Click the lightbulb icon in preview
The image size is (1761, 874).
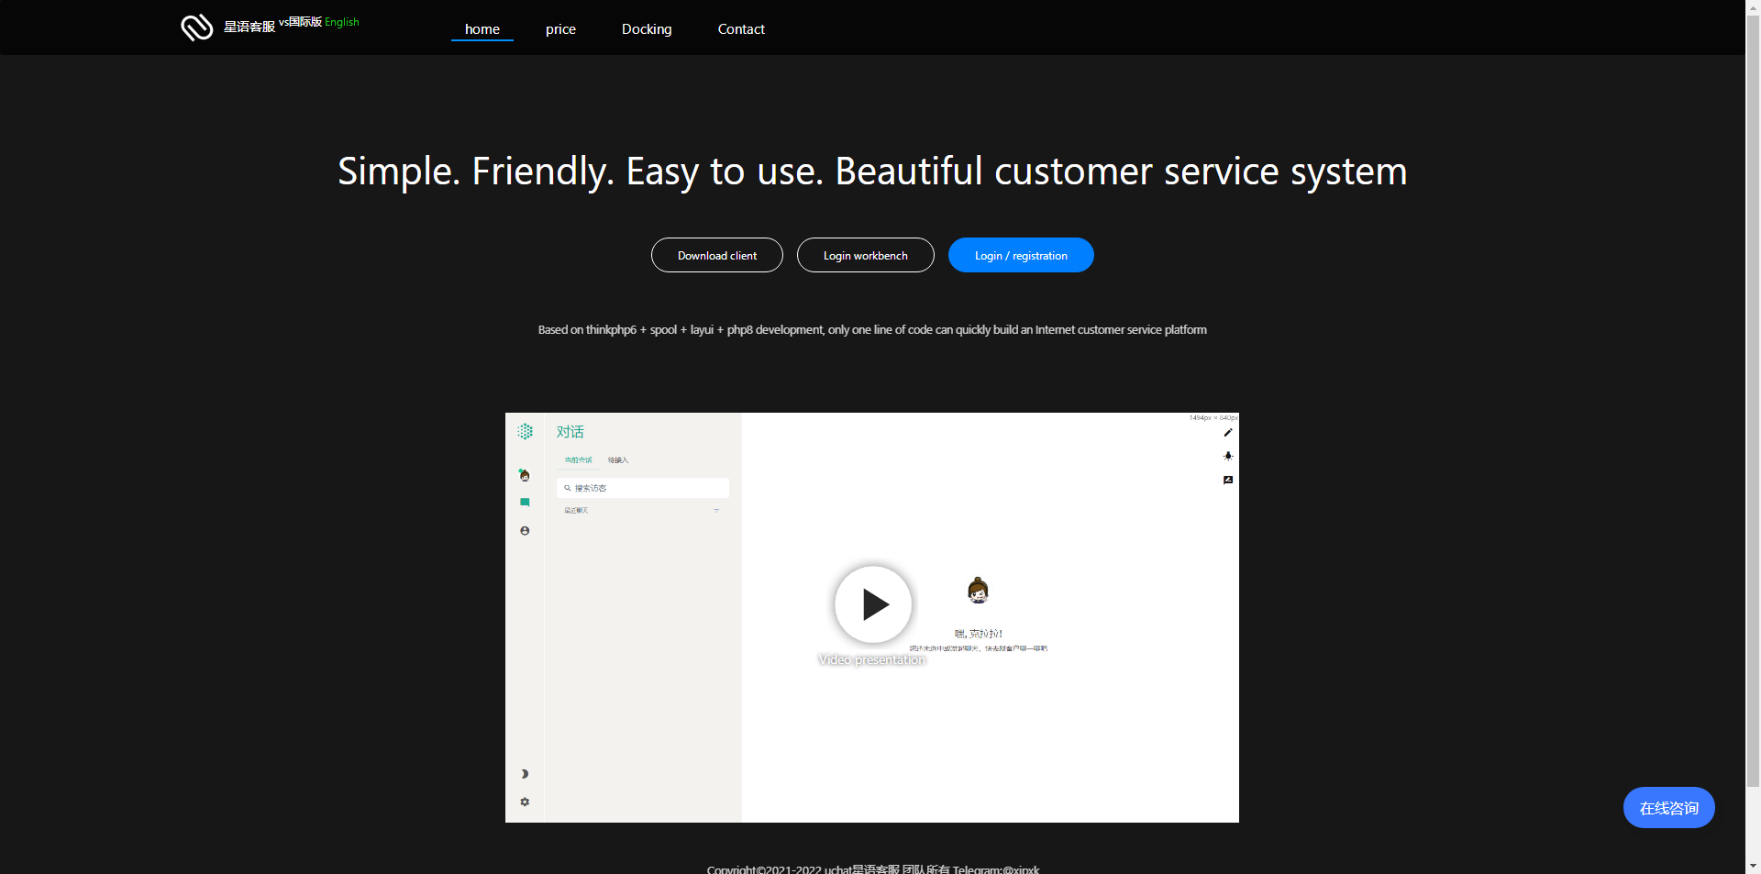pos(1228,456)
